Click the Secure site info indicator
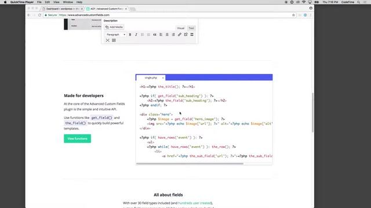This screenshot has width=371, height=208. [x=51, y=15]
